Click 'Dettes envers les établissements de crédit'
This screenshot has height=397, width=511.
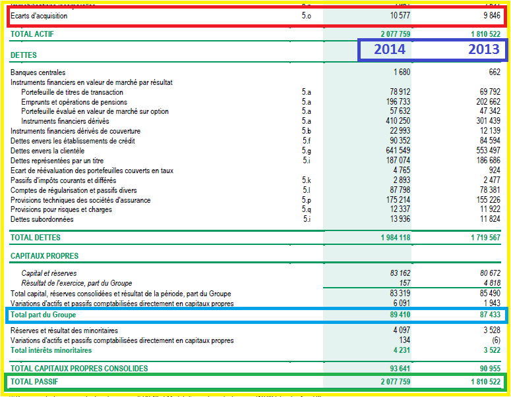tap(73, 141)
